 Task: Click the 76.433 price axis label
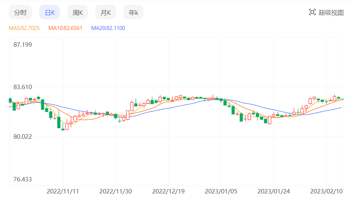[23, 179]
